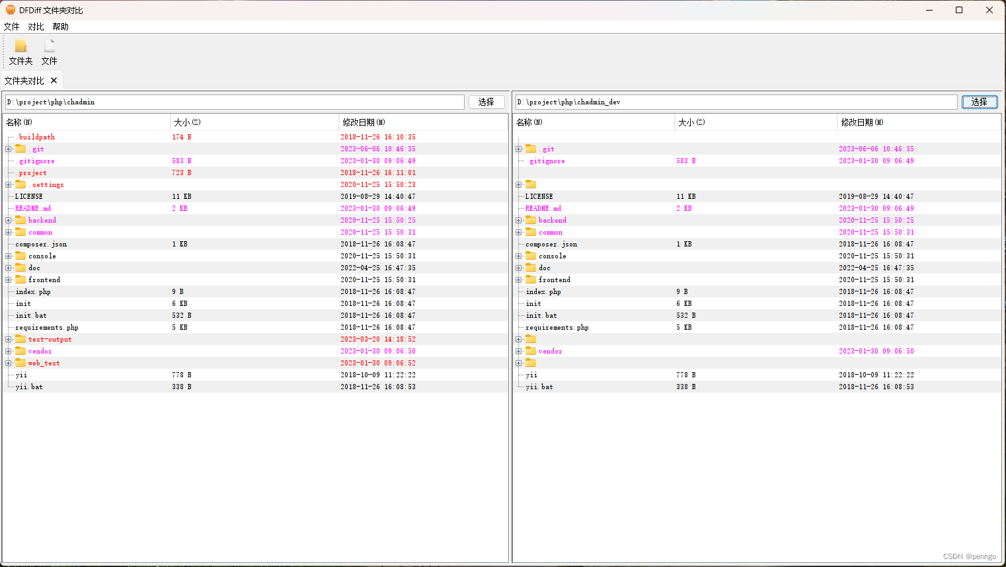Open the 帮助 menu
Screen dimensions: 1006x567
tap(60, 26)
